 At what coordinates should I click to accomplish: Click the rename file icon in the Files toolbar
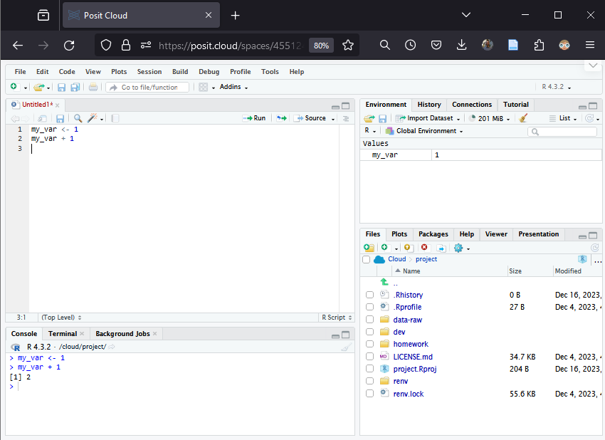click(441, 248)
